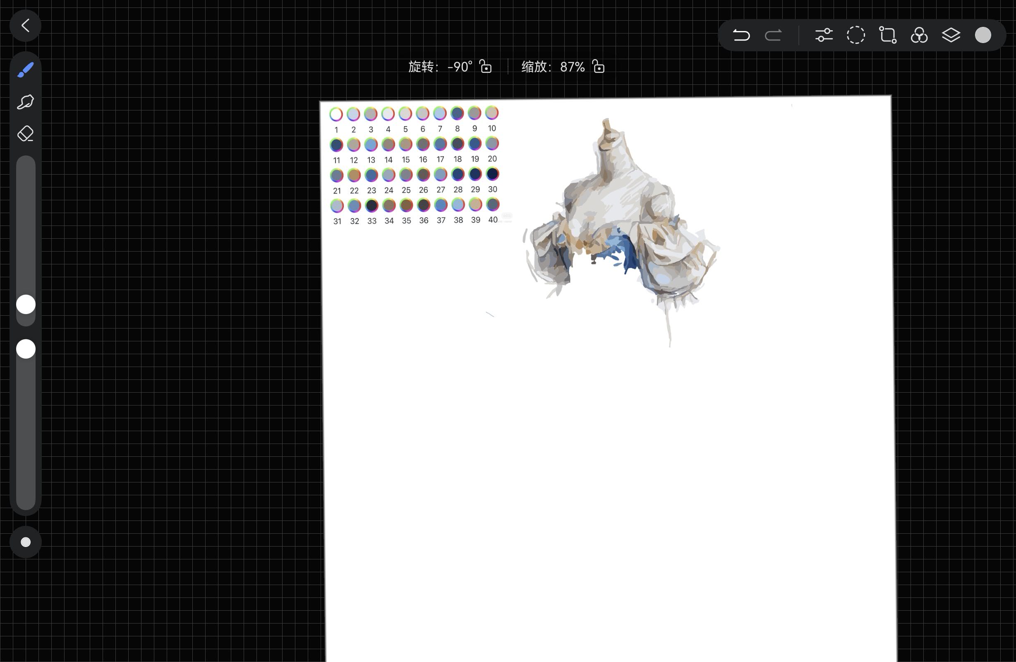The image size is (1016, 662).
Task: Pick color swatch number 35
Action: [x=406, y=205]
